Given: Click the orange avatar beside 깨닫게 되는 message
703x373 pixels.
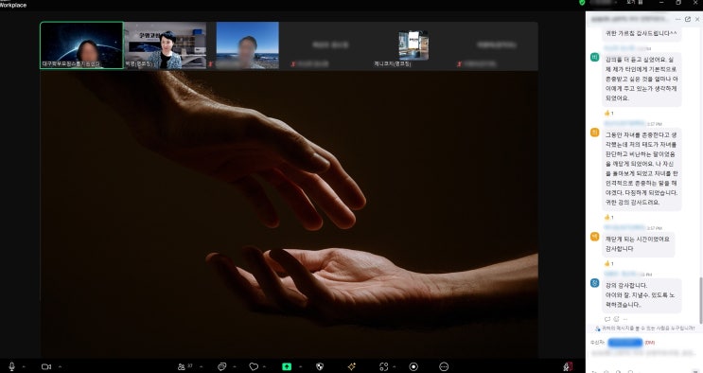Looking at the screenshot, I should (594, 237).
